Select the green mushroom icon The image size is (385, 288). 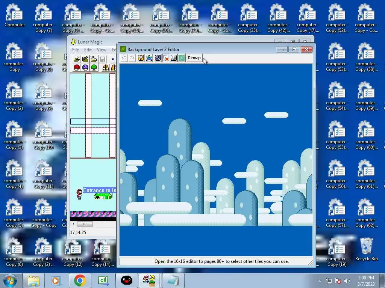(94, 67)
